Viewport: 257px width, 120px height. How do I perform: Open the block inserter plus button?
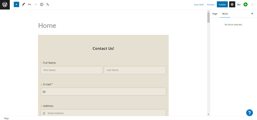click(16, 5)
